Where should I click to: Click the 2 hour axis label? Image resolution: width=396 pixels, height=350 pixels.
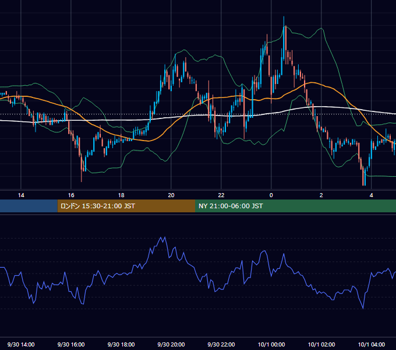[x=321, y=195]
